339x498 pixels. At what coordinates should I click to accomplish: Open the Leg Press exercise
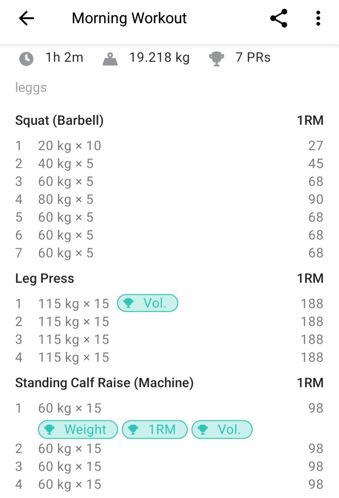44,278
